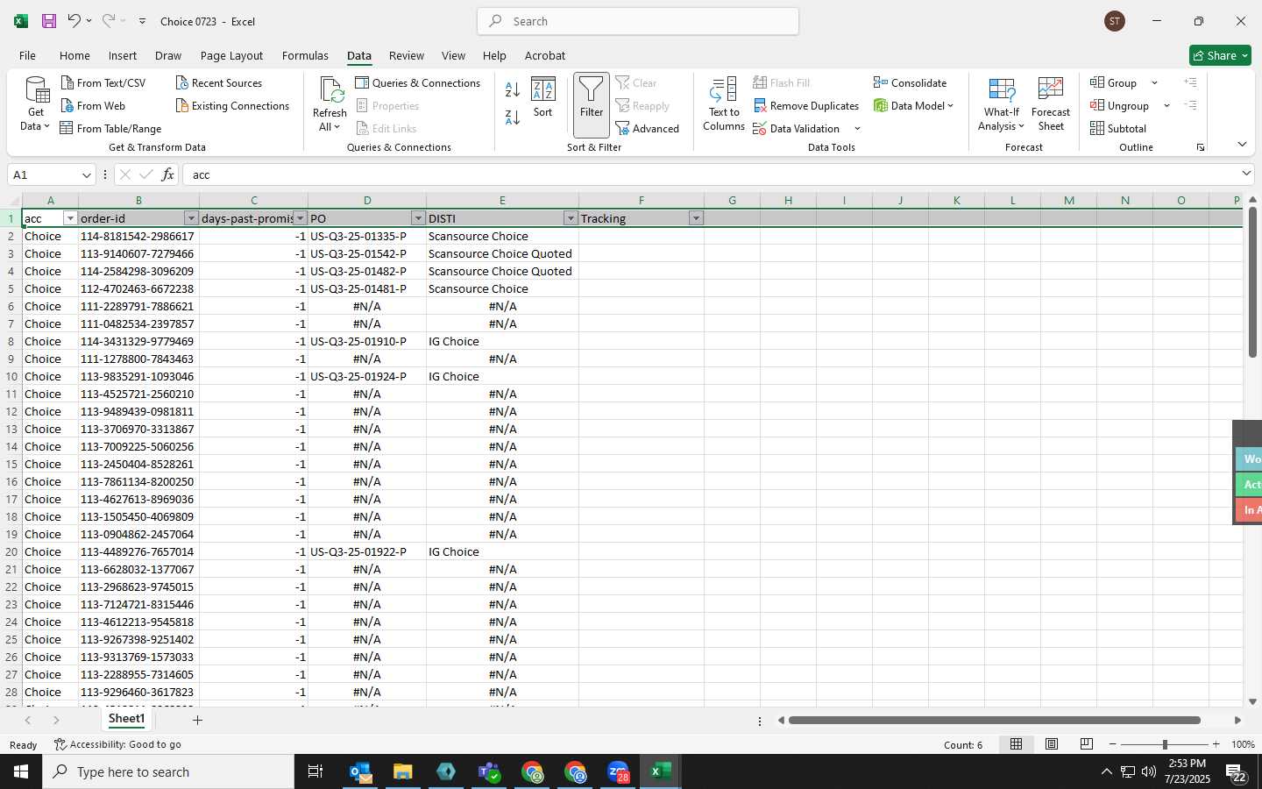Open the File menu
1262x789 pixels.
(x=27, y=55)
